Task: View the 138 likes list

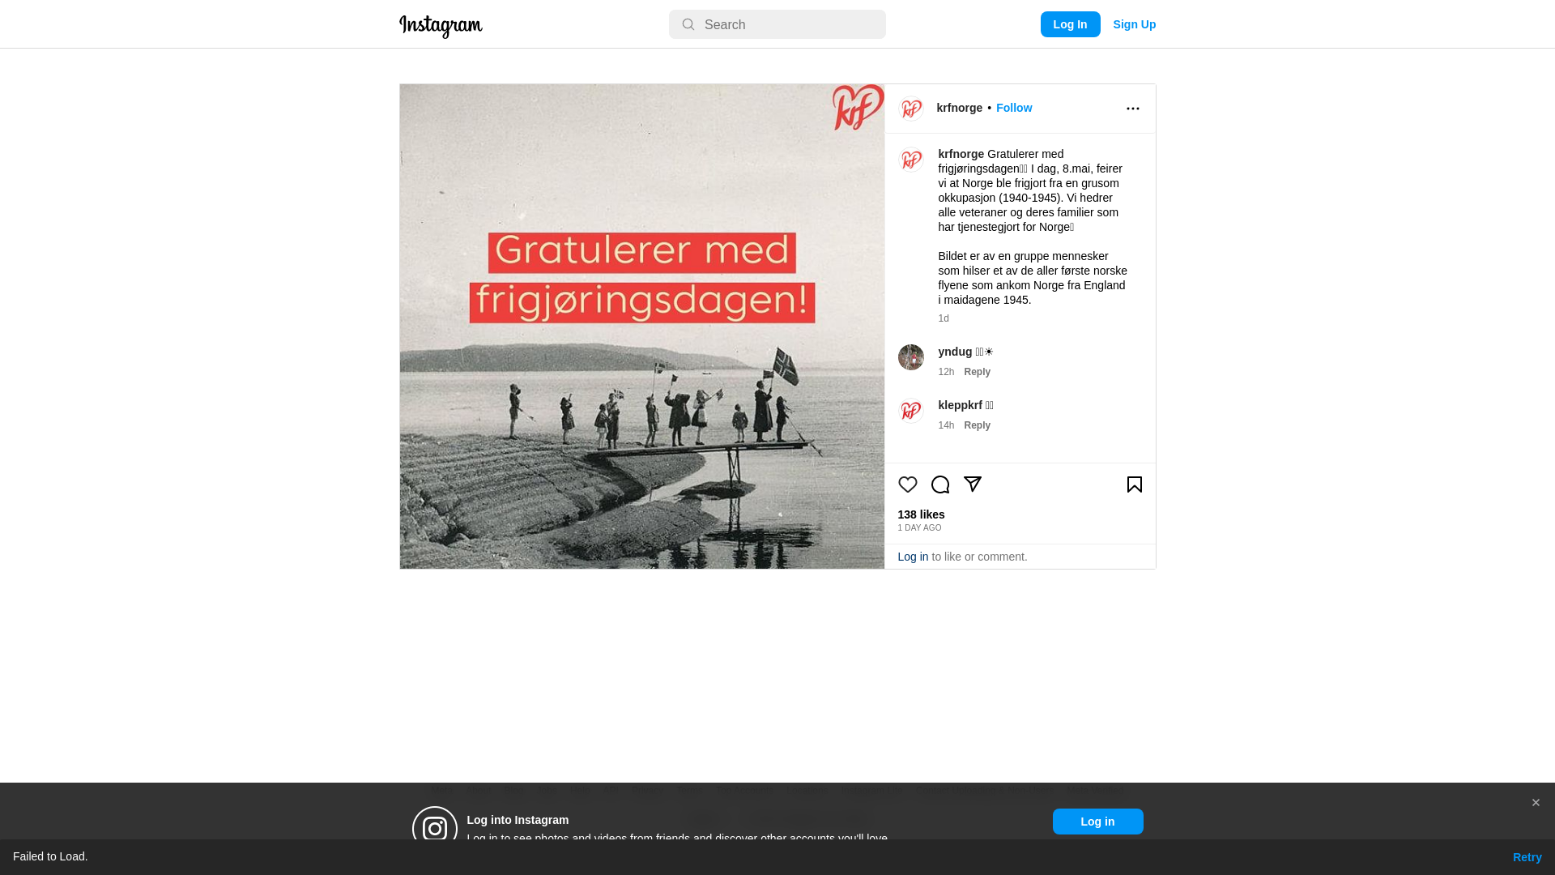Action: [x=921, y=514]
